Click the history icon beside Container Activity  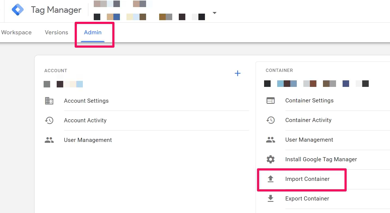(x=270, y=120)
